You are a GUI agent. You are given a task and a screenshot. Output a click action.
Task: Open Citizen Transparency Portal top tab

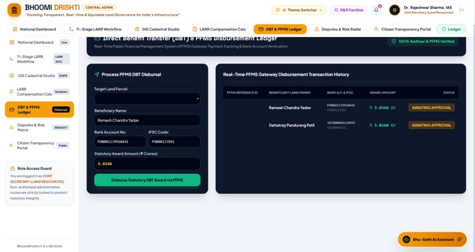coord(403,29)
